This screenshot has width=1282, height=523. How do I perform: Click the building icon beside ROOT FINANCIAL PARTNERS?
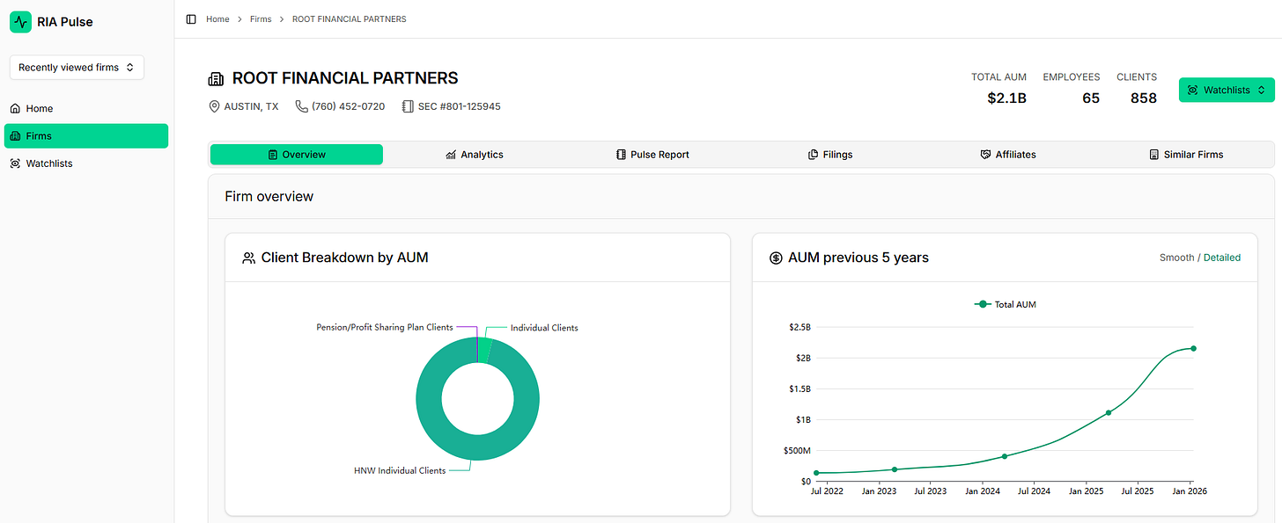click(x=216, y=79)
